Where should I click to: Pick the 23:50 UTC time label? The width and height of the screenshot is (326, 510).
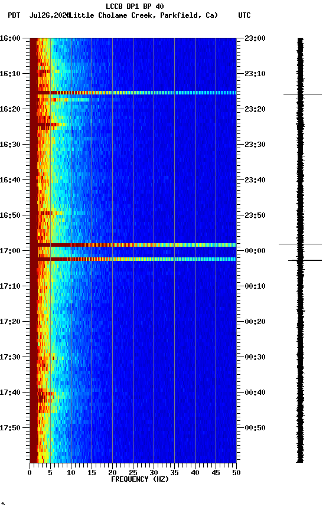click(x=255, y=215)
